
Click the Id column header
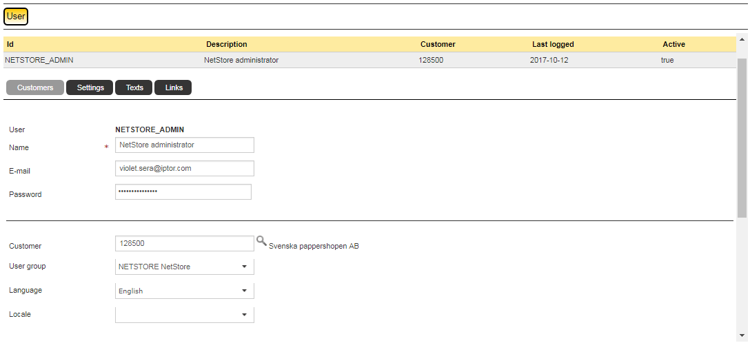coord(10,44)
